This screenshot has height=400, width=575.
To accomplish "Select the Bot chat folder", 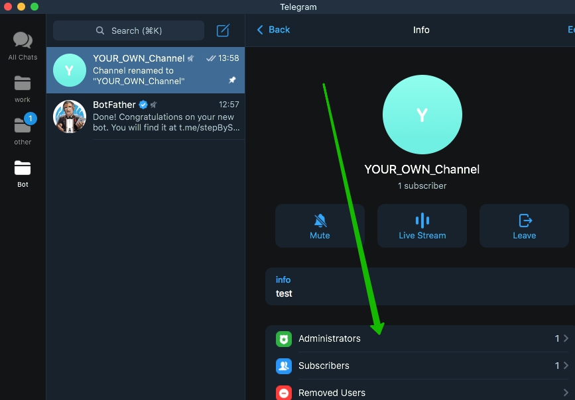I will 23,174.
